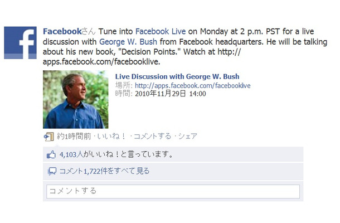This screenshot has width=340, height=223.
Task: Click the thumbs-up icon next to 4,103人
Action: click(51, 154)
